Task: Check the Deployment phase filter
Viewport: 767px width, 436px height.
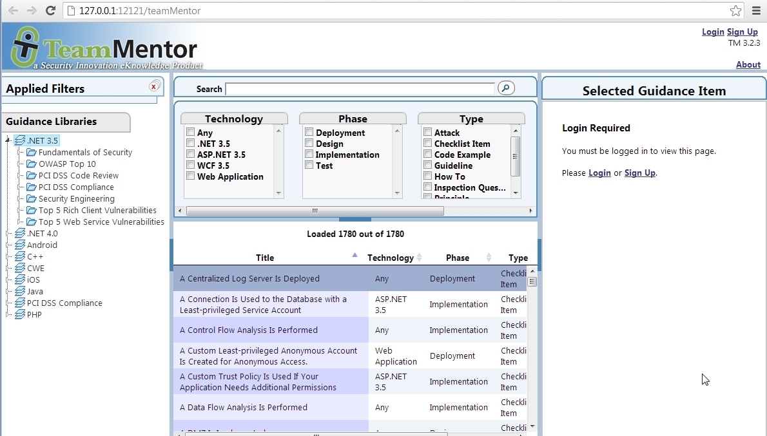Action: (x=309, y=133)
